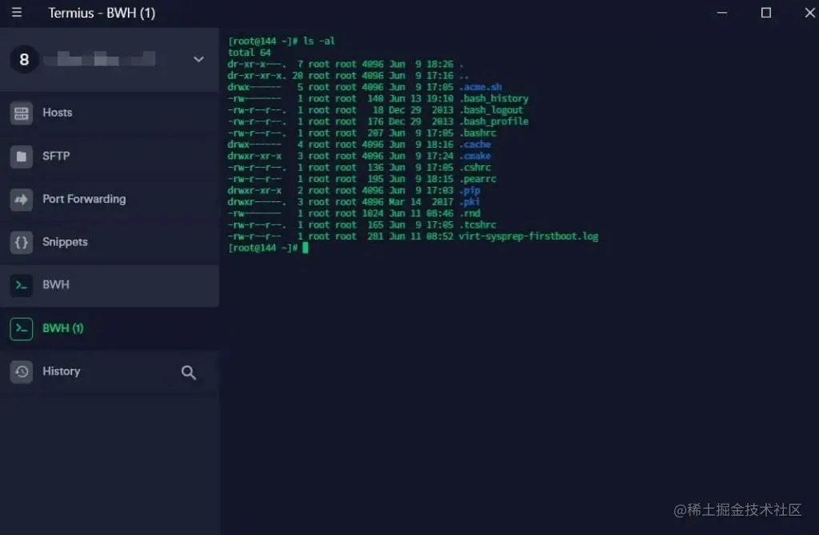Search history with the magnifier icon
819x535 pixels.
click(x=189, y=372)
